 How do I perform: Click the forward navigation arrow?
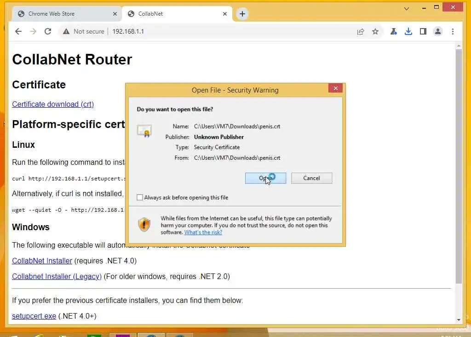coord(33,31)
